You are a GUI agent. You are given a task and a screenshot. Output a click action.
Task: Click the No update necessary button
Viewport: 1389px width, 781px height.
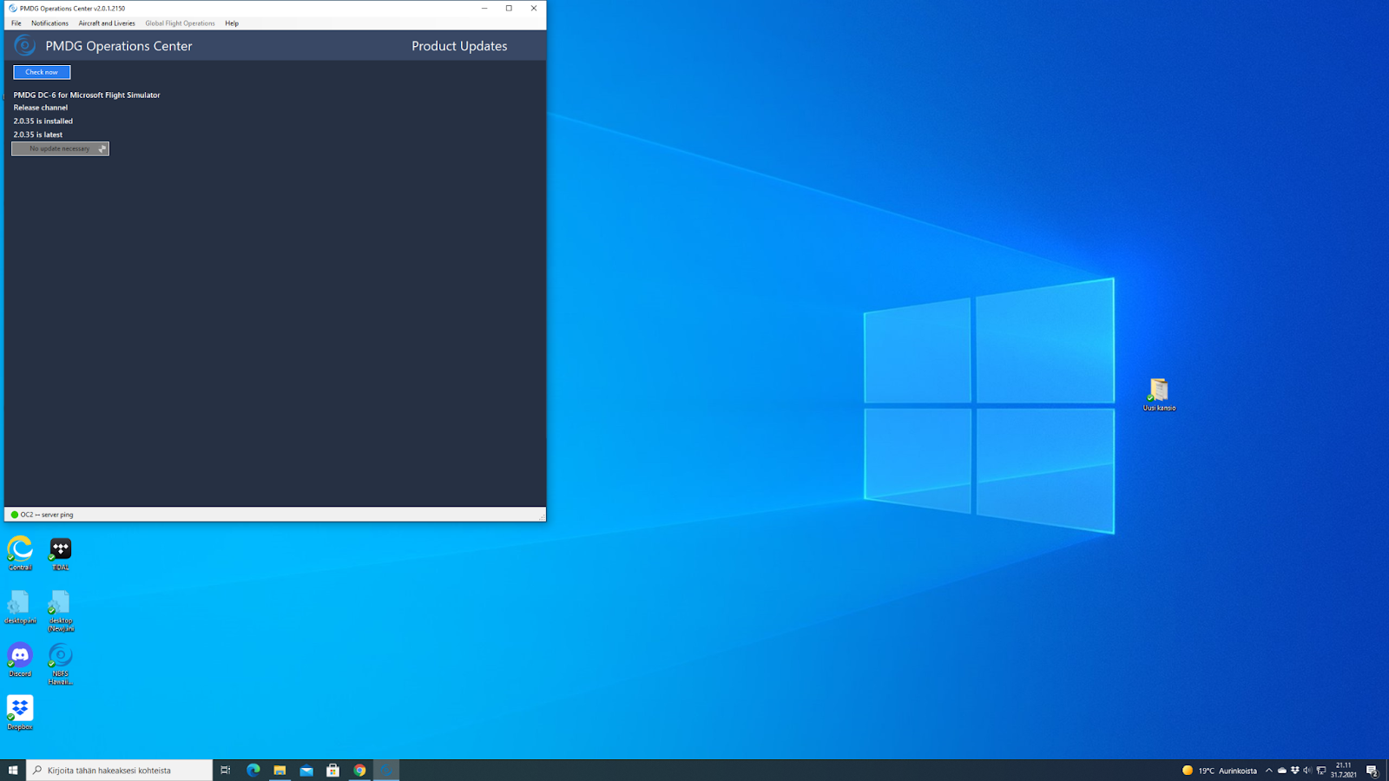tap(60, 148)
